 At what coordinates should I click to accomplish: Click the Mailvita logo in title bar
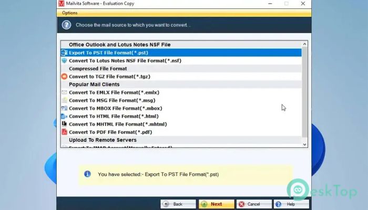tap(62, 4)
